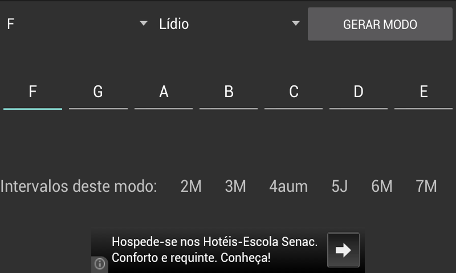This screenshot has height=273, width=456.
Task: Choose the B note tab
Action: [x=229, y=92]
